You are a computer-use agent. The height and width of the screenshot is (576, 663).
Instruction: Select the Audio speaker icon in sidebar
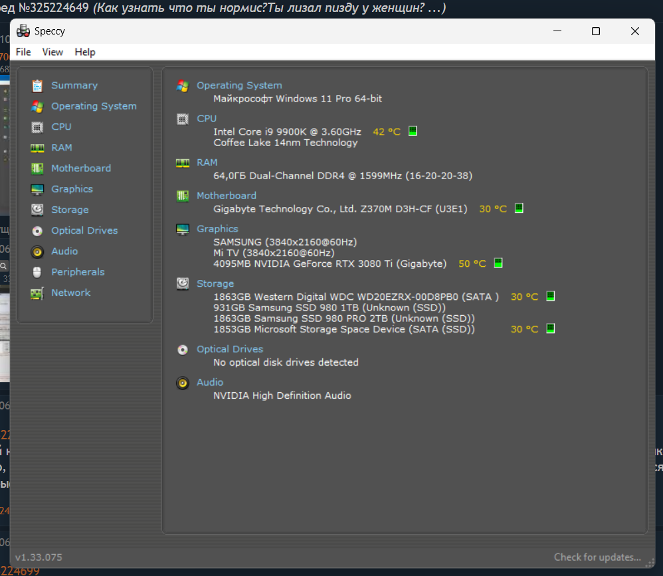[x=38, y=252]
